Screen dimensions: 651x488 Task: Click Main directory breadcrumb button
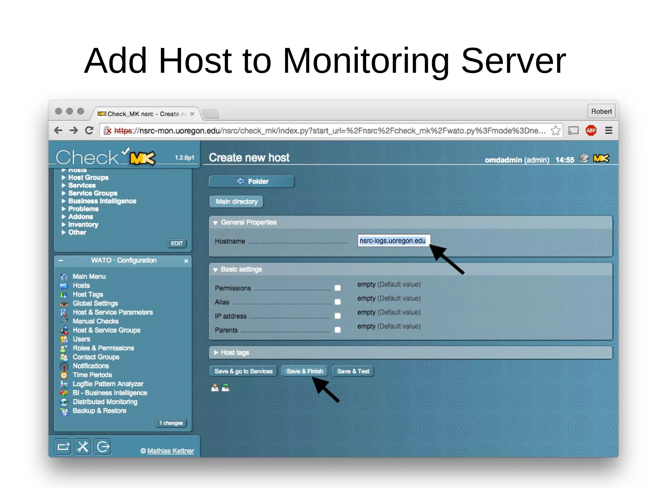coord(236,202)
